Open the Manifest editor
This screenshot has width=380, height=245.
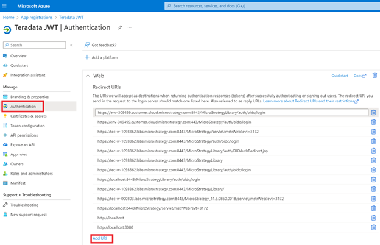point(18,183)
